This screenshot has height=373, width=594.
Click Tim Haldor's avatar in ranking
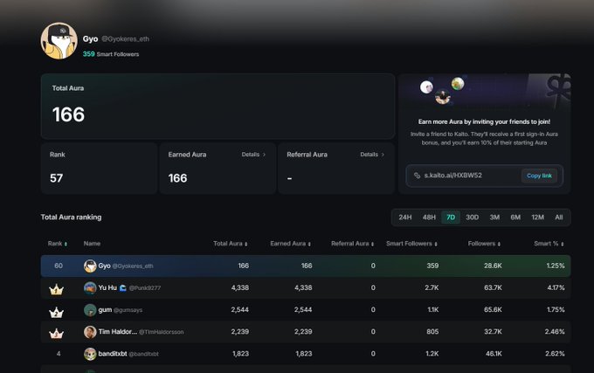[90, 332]
